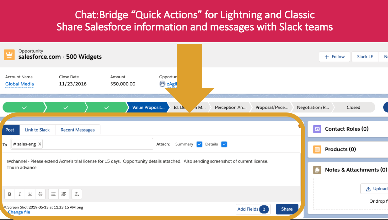Open the Change file link
Viewport: 388px width, 220px height.
click(19, 212)
